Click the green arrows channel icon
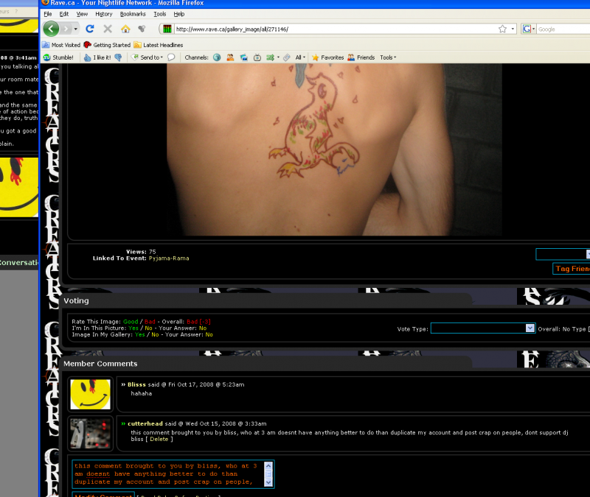The image size is (590, 497). click(271, 57)
